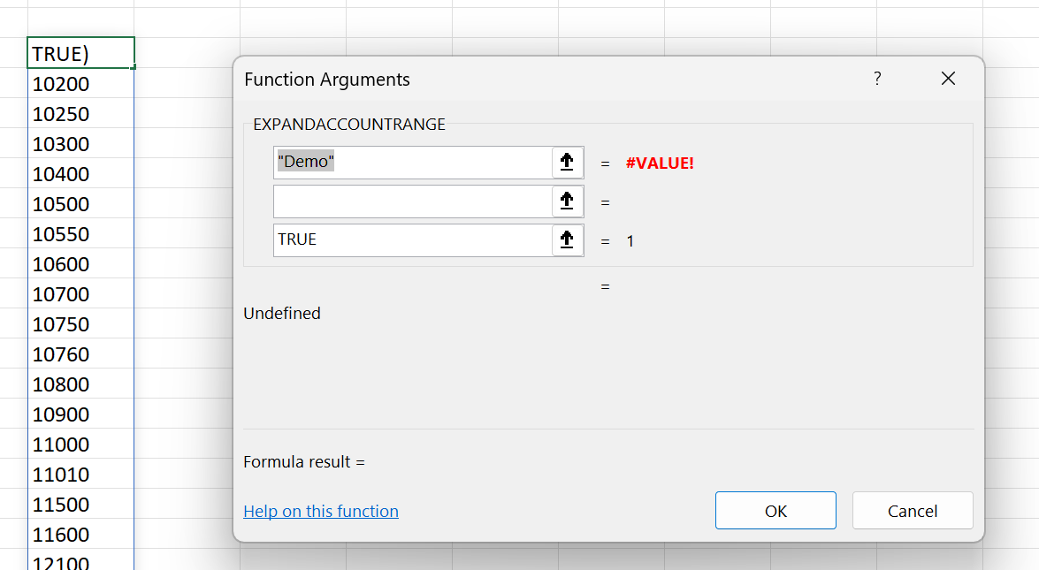Click the Function Arguments dialog title

coord(326,80)
